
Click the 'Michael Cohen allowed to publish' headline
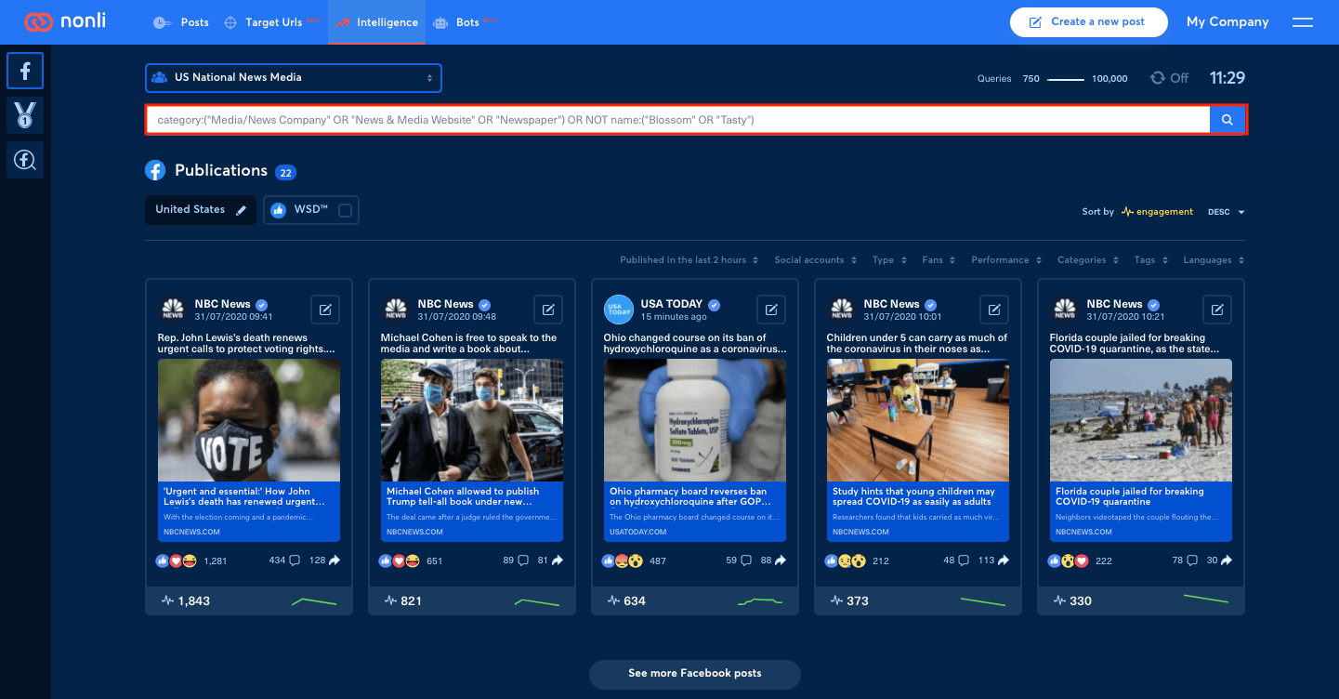[x=464, y=496]
